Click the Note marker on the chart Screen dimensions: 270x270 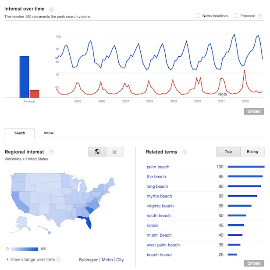pos(223,94)
